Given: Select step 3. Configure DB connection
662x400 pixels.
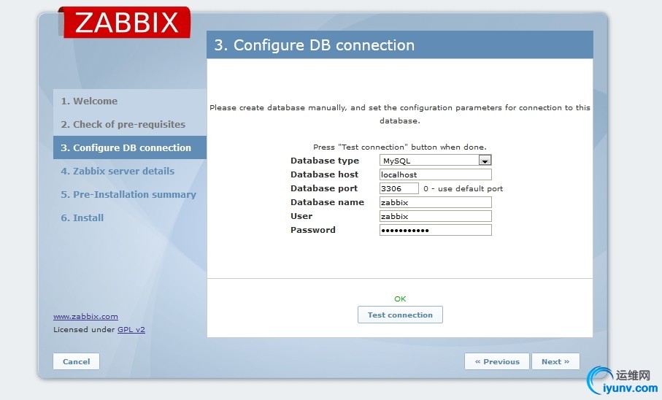Looking at the screenshot, I should 130,147.
